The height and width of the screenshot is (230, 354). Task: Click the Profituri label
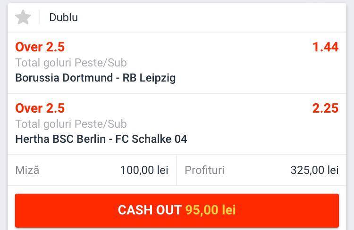pos(204,170)
